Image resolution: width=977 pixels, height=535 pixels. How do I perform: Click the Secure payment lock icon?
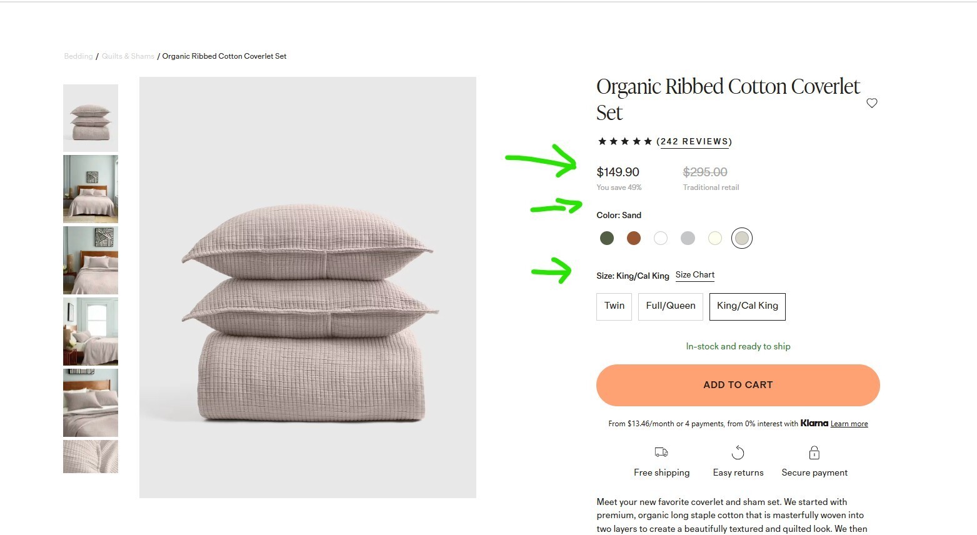[814, 452]
